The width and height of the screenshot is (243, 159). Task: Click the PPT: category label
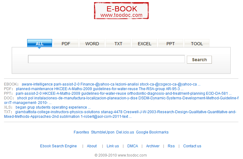coord(8,93)
